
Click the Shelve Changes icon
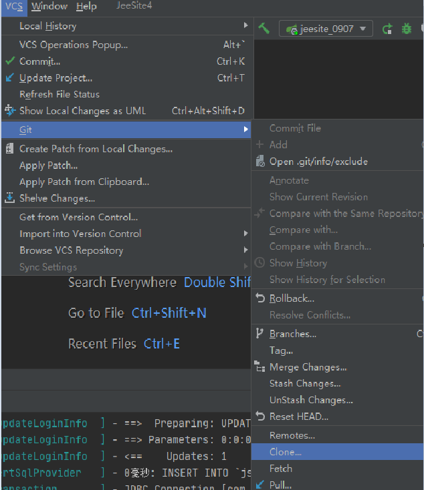10,198
